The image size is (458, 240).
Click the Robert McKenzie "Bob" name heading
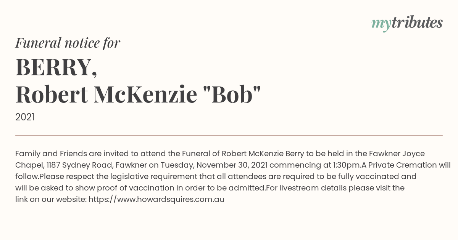click(138, 94)
